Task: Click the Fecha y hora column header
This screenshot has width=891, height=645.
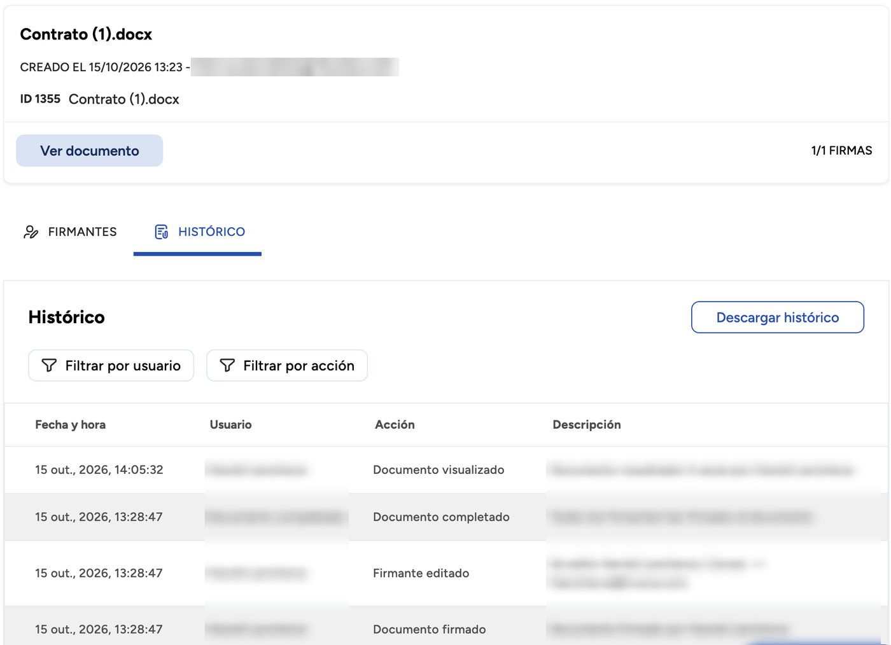Action: pos(71,425)
